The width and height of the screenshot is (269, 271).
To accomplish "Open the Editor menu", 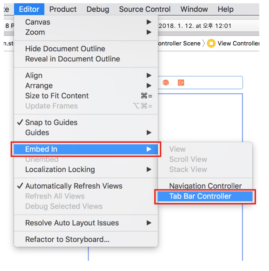I will 29,9.
